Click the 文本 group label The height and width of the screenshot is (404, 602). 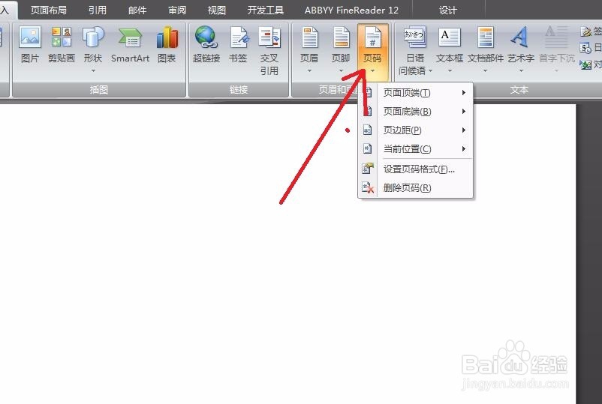coord(519,89)
